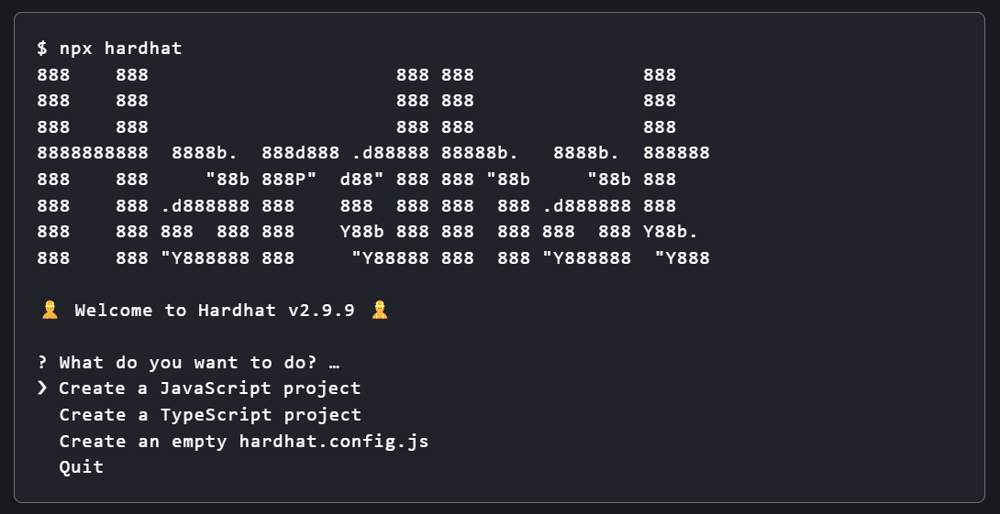Click the hardhat worker emoji before Welcome
Screen dimensions: 1000x514
coord(50,311)
